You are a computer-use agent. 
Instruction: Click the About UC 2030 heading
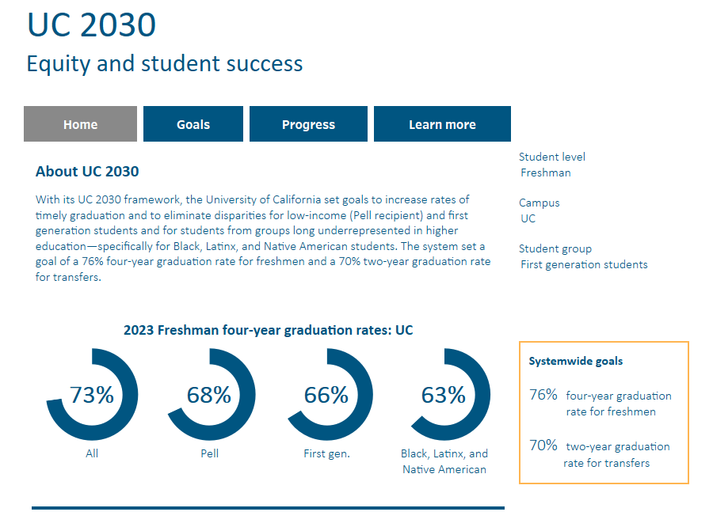(x=87, y=171)
